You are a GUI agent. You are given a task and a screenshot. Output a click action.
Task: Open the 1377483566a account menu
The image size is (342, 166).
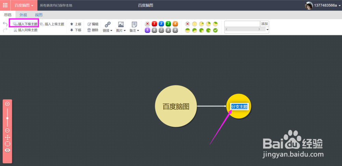pyautogui.click(x=327, y=5)
